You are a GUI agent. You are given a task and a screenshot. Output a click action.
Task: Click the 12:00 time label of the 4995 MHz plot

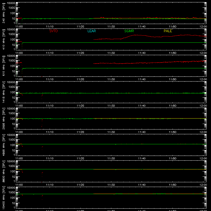click(203, 159)
